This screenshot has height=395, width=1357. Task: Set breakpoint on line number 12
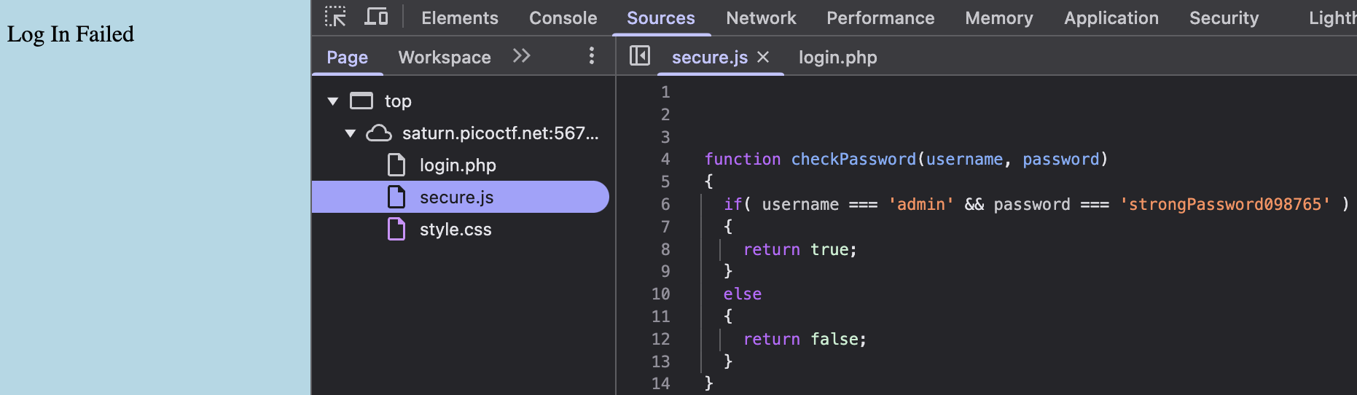pos(660,340)
